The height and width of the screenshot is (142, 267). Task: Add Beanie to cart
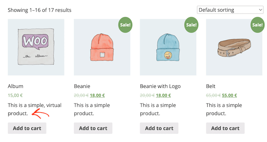click(93, 128)
